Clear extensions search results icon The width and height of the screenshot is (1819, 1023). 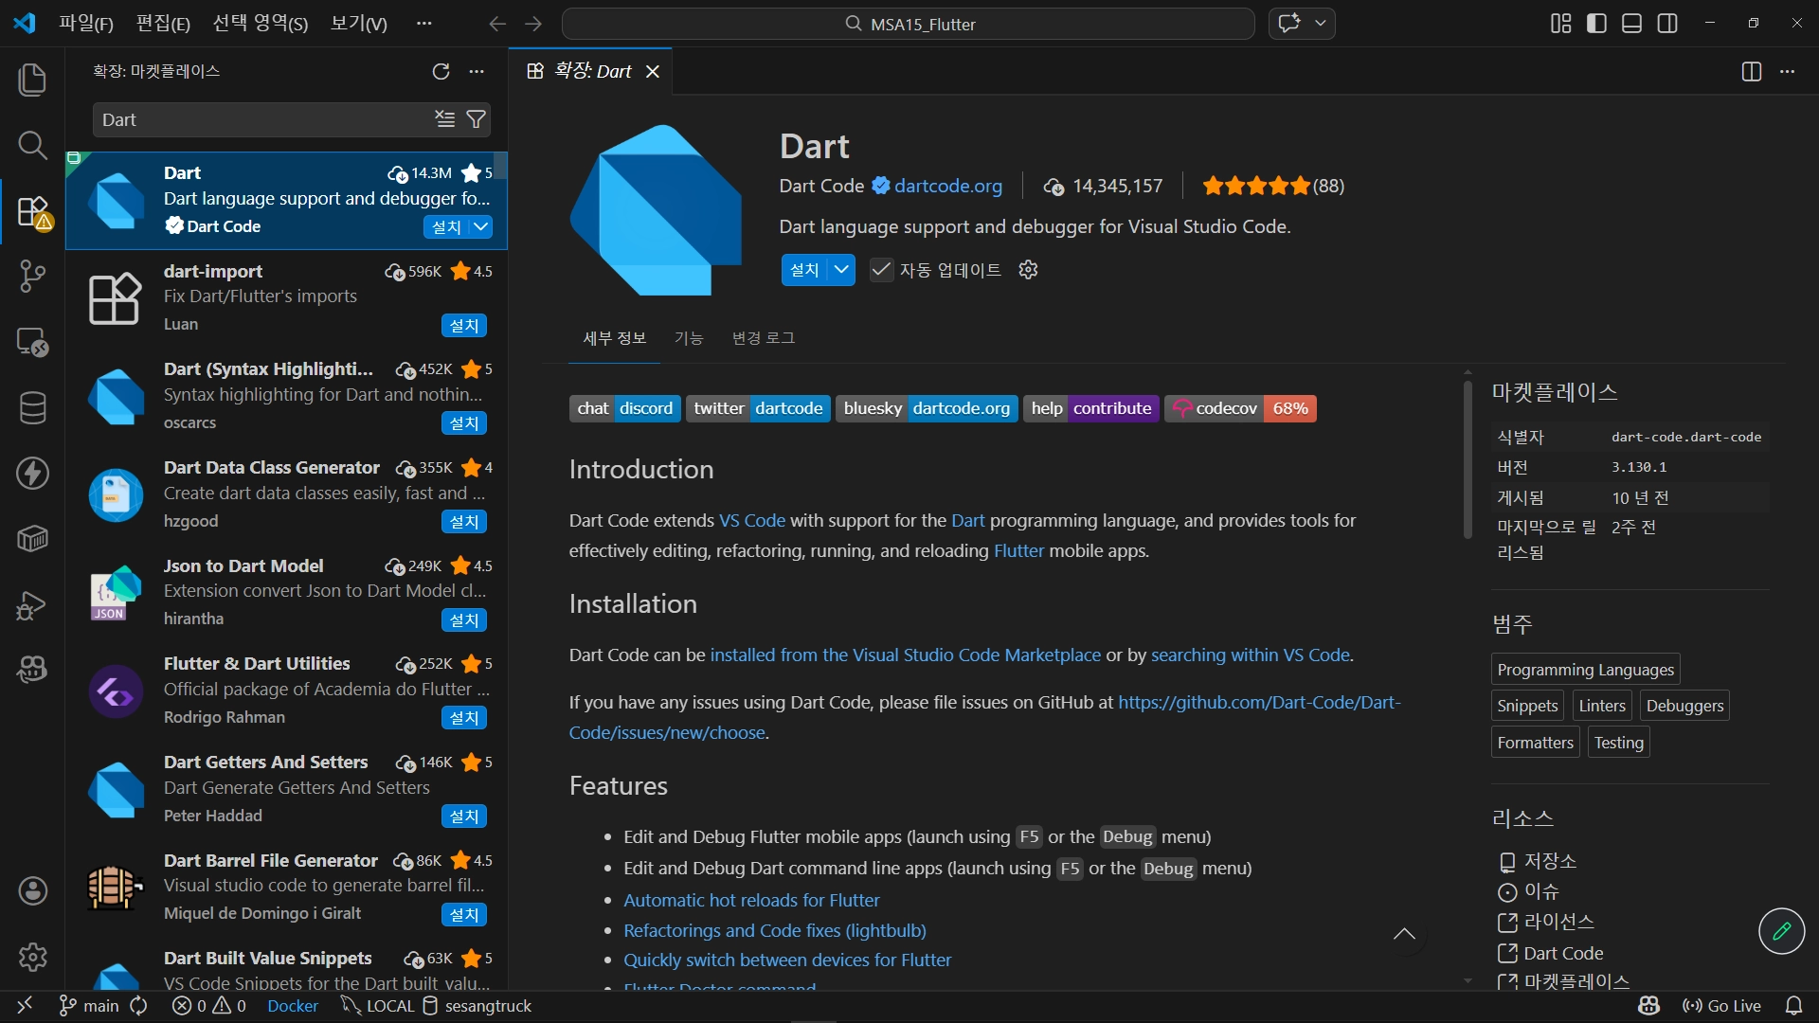[x=444, y=119]
